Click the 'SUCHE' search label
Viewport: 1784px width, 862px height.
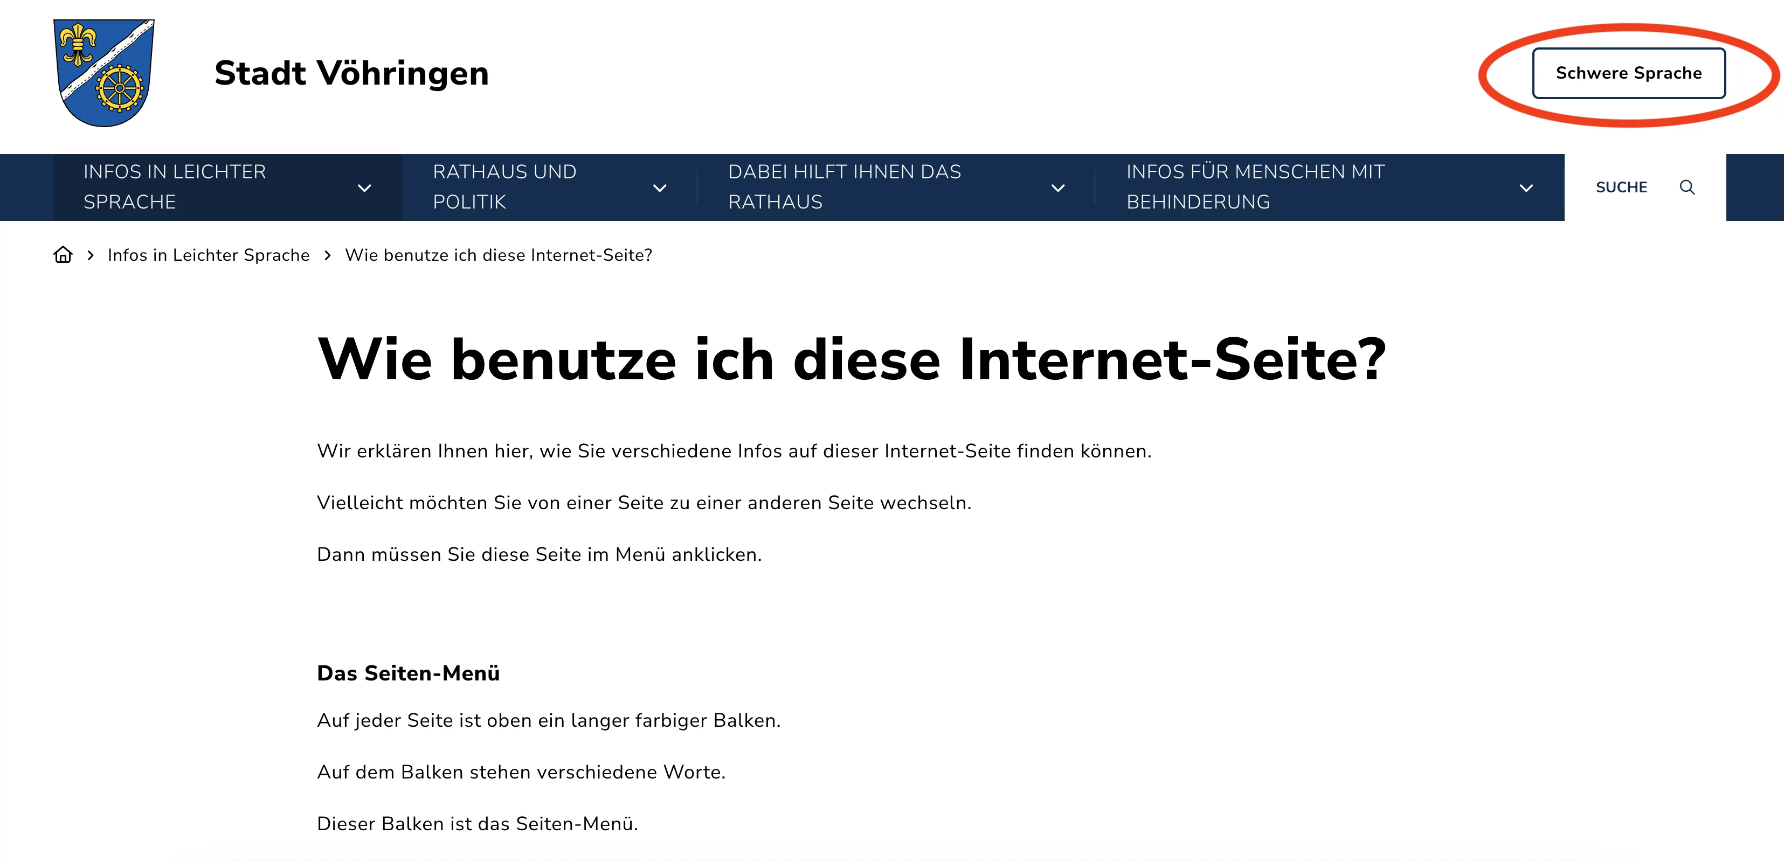tap(1621, 187)
